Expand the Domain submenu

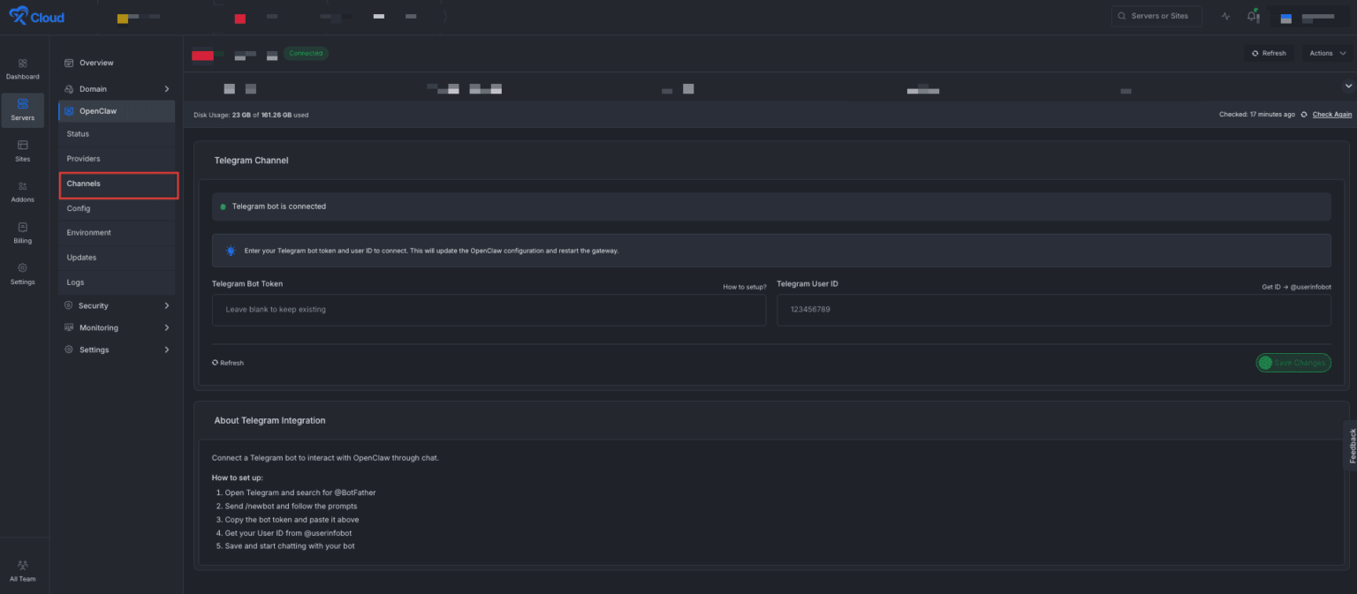coord(92,88)
